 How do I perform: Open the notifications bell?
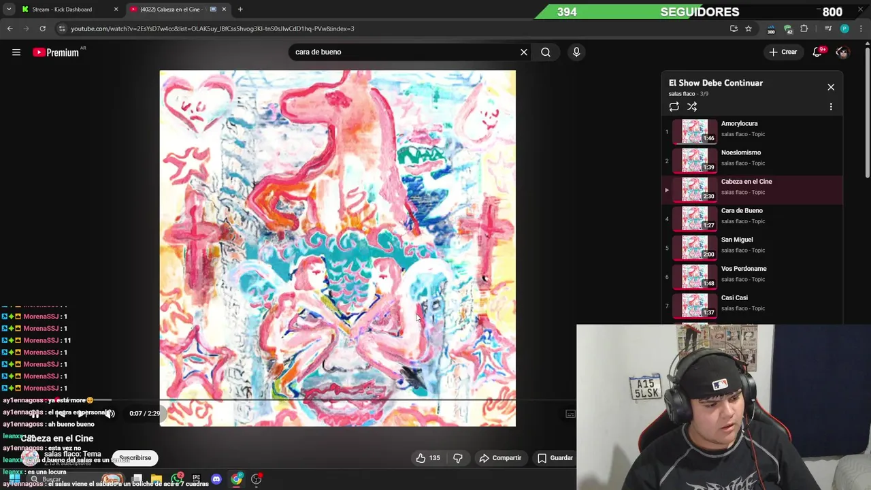click(x=818, y=52)
